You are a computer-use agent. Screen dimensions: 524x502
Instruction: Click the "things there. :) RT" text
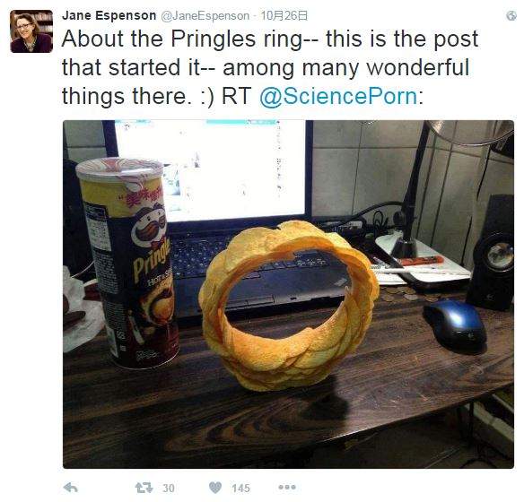156,96
